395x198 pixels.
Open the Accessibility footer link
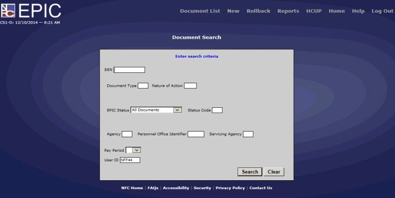(176, 188)
